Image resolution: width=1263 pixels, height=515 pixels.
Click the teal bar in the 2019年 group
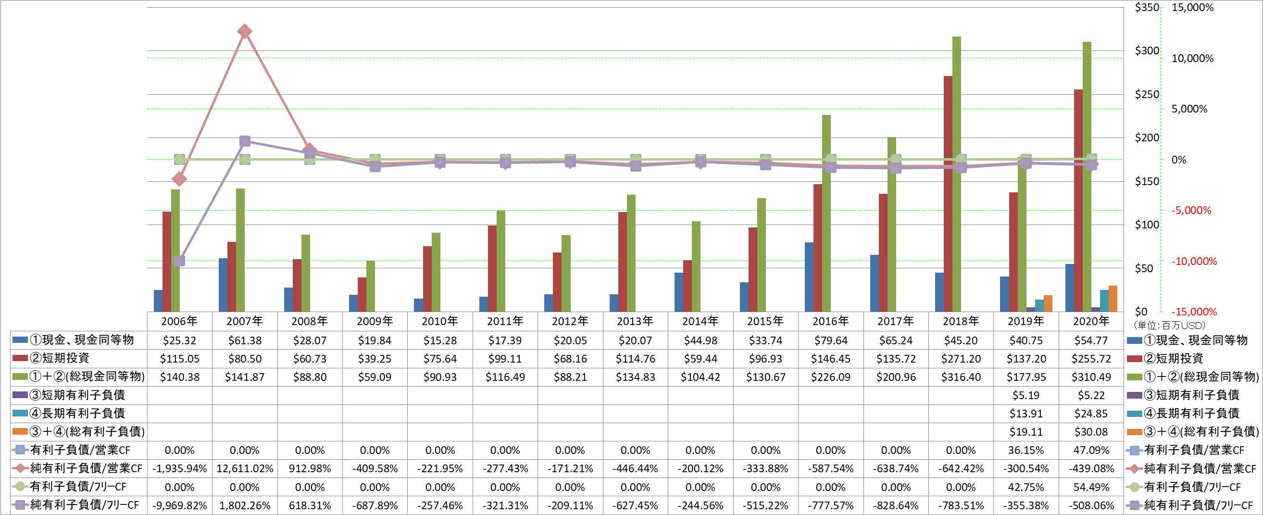point(1039,305)
